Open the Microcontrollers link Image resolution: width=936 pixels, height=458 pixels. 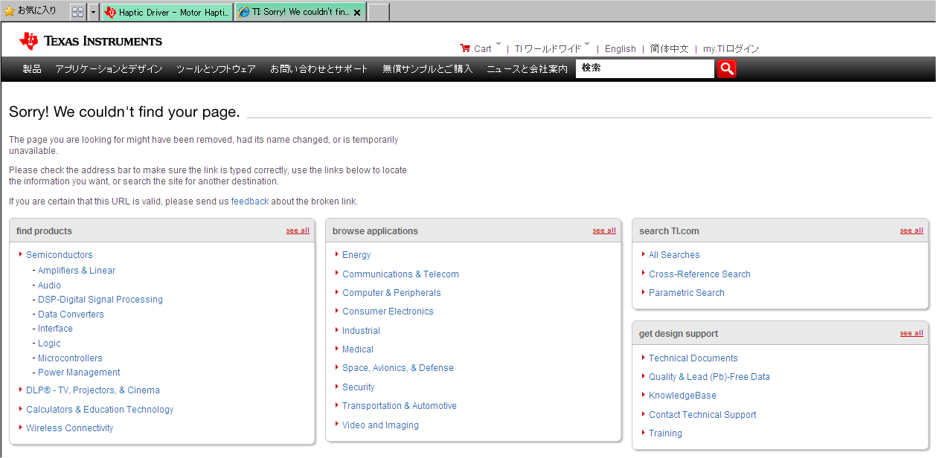click(70, 358)
